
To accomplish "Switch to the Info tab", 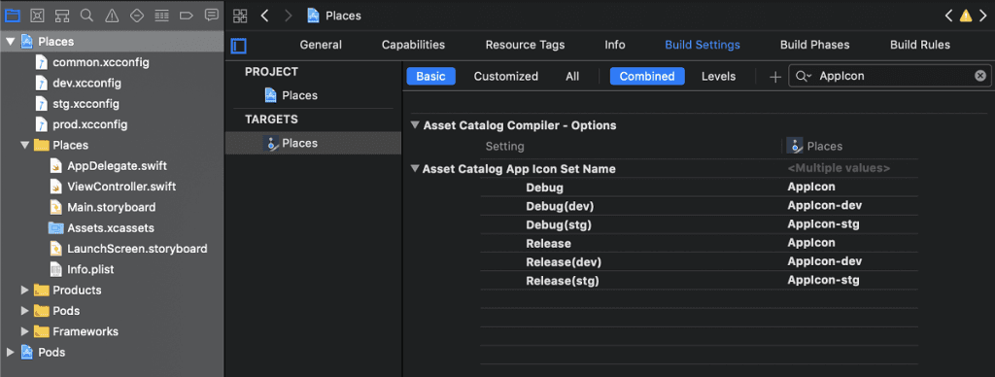I will pyautogui.click(x=615, y=45).
